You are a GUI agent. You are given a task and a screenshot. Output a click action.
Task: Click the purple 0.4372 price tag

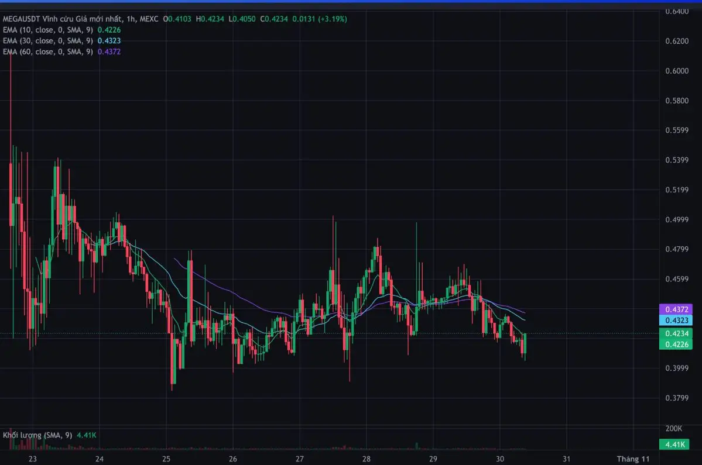pyautogui.click(x=676, y=308)
